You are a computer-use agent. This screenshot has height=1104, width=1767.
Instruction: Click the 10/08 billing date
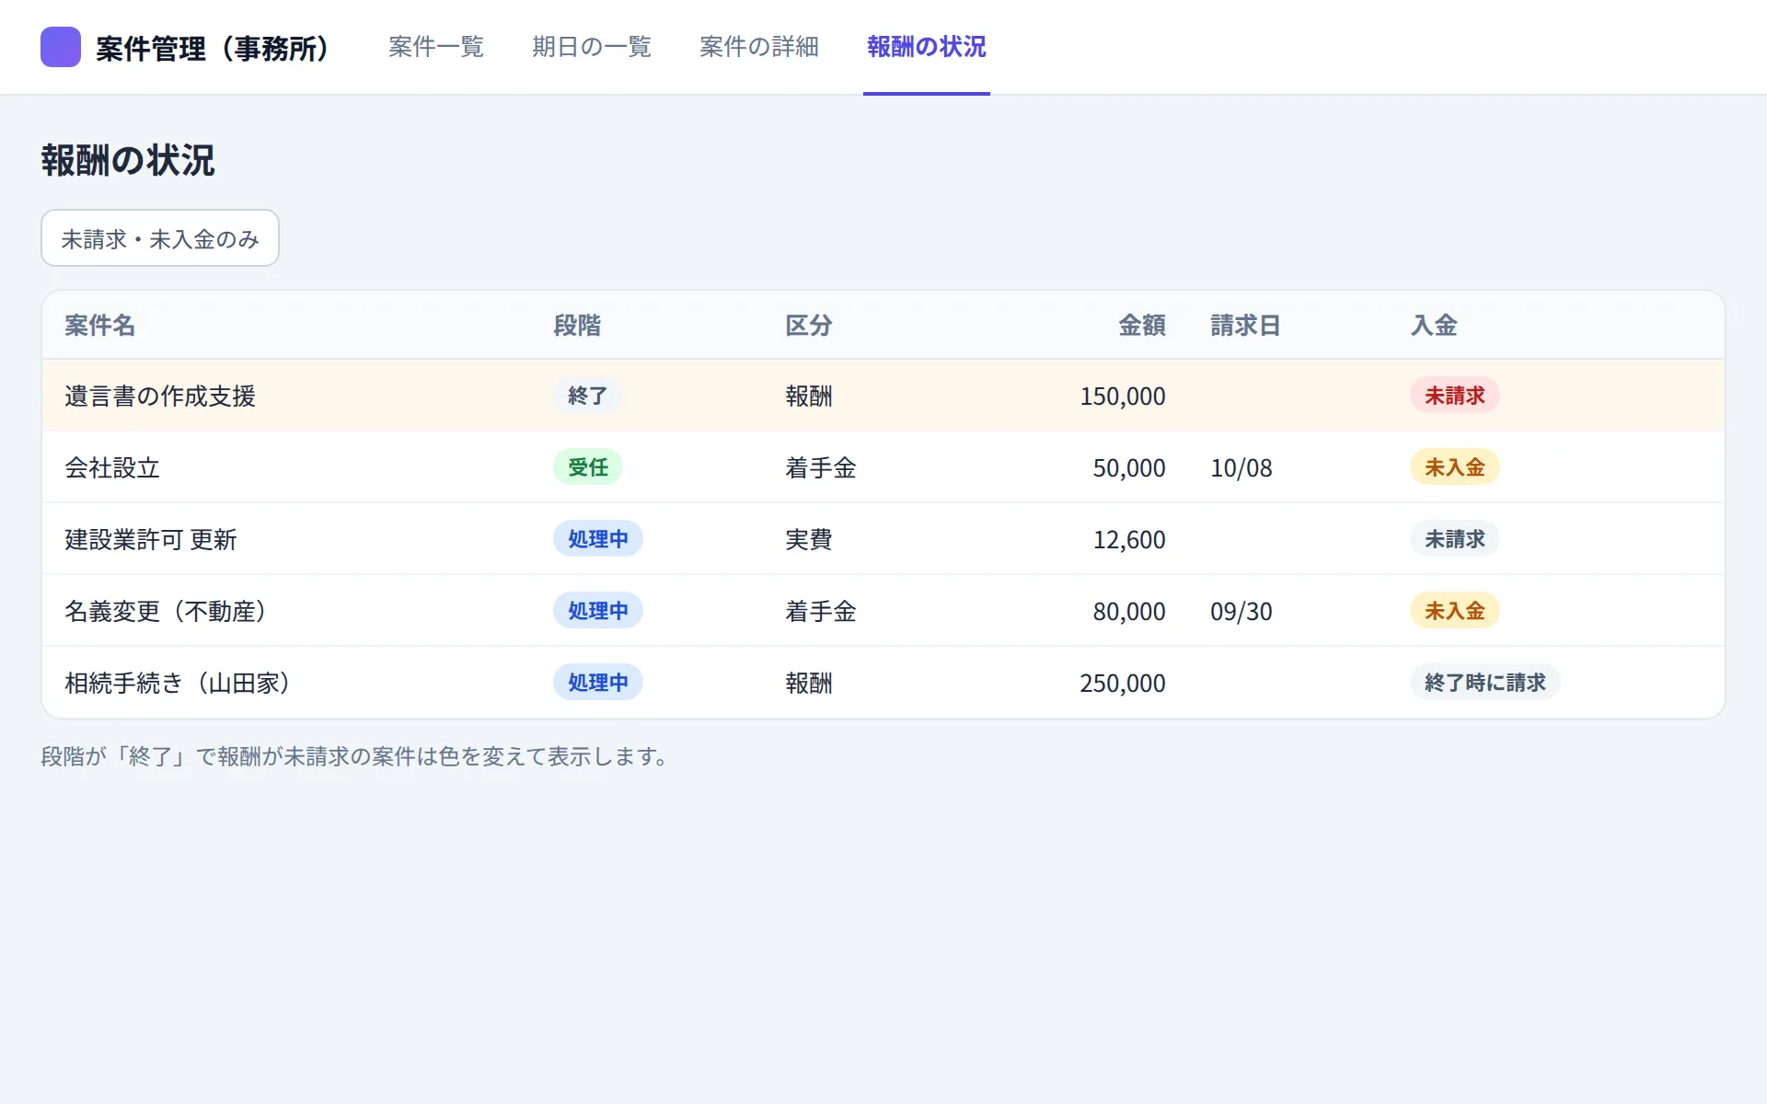click(x=1242, y=467)
